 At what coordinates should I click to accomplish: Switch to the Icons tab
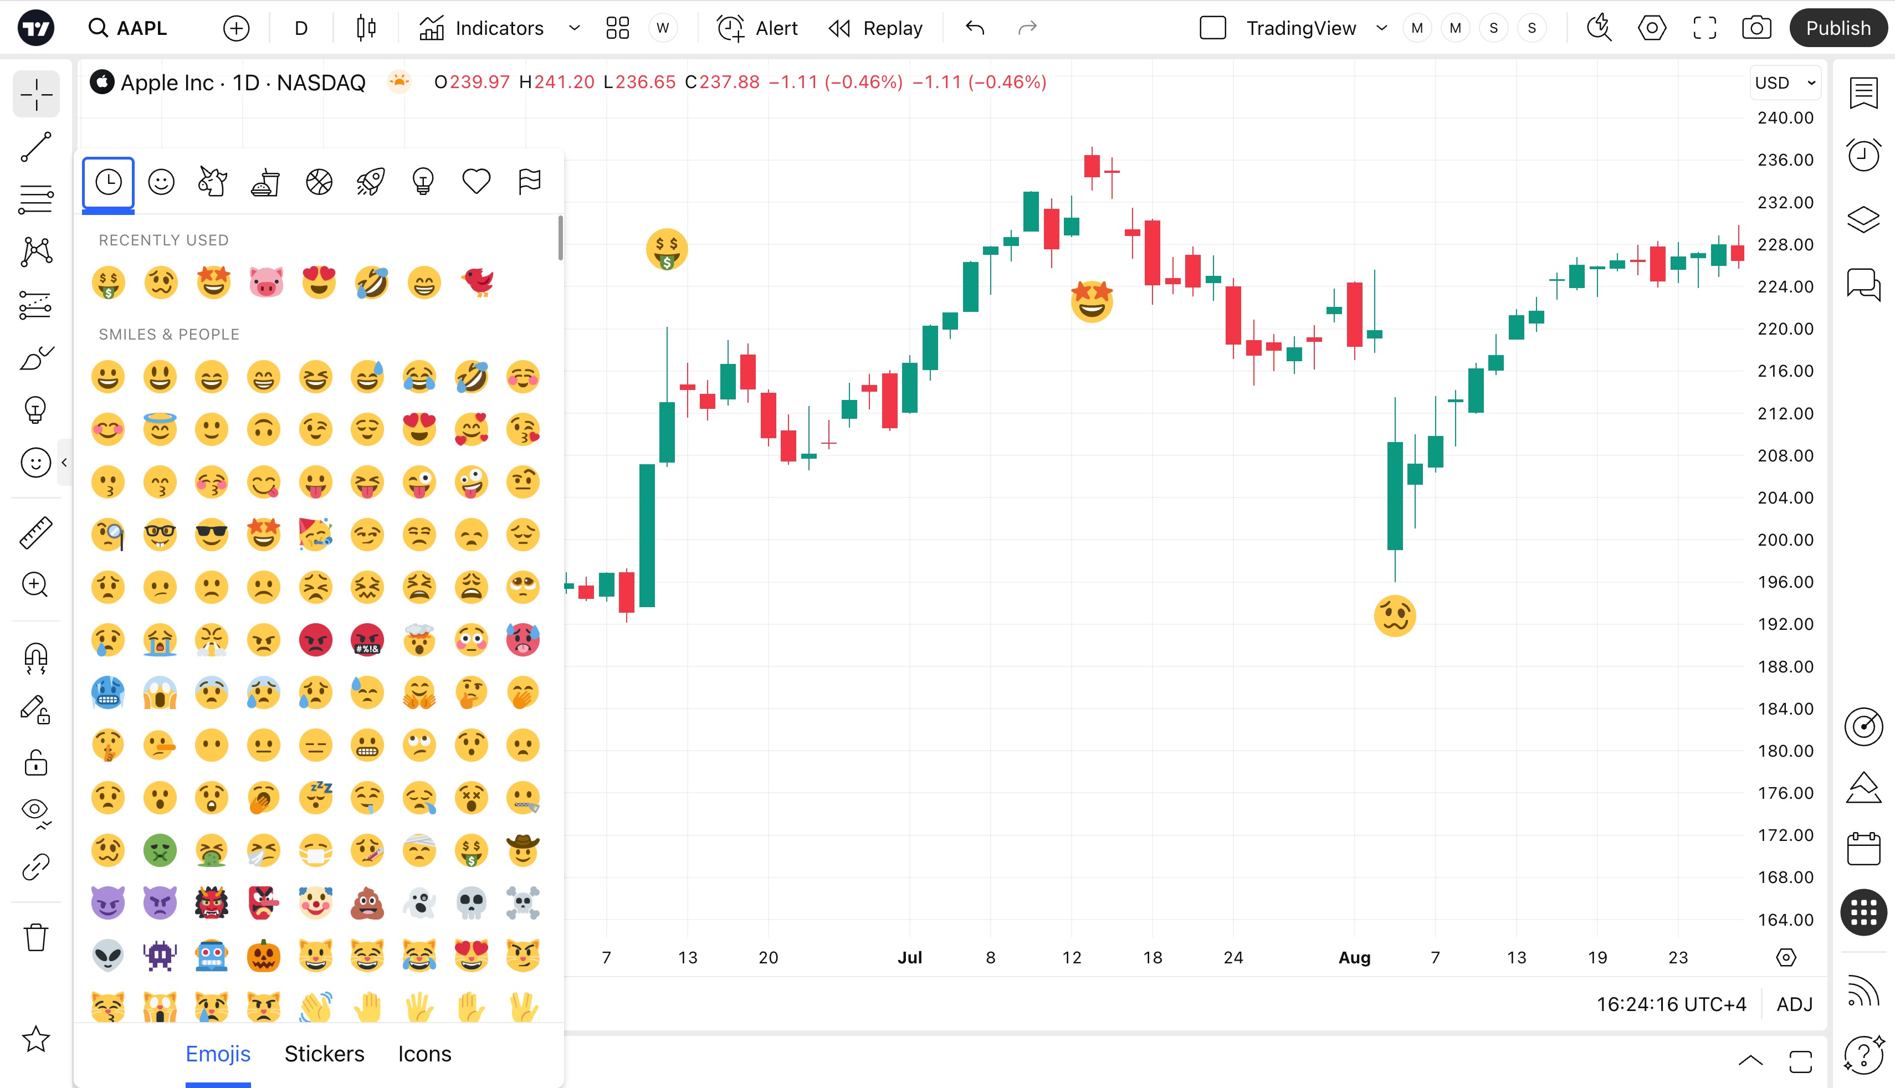coord(424,1054)
